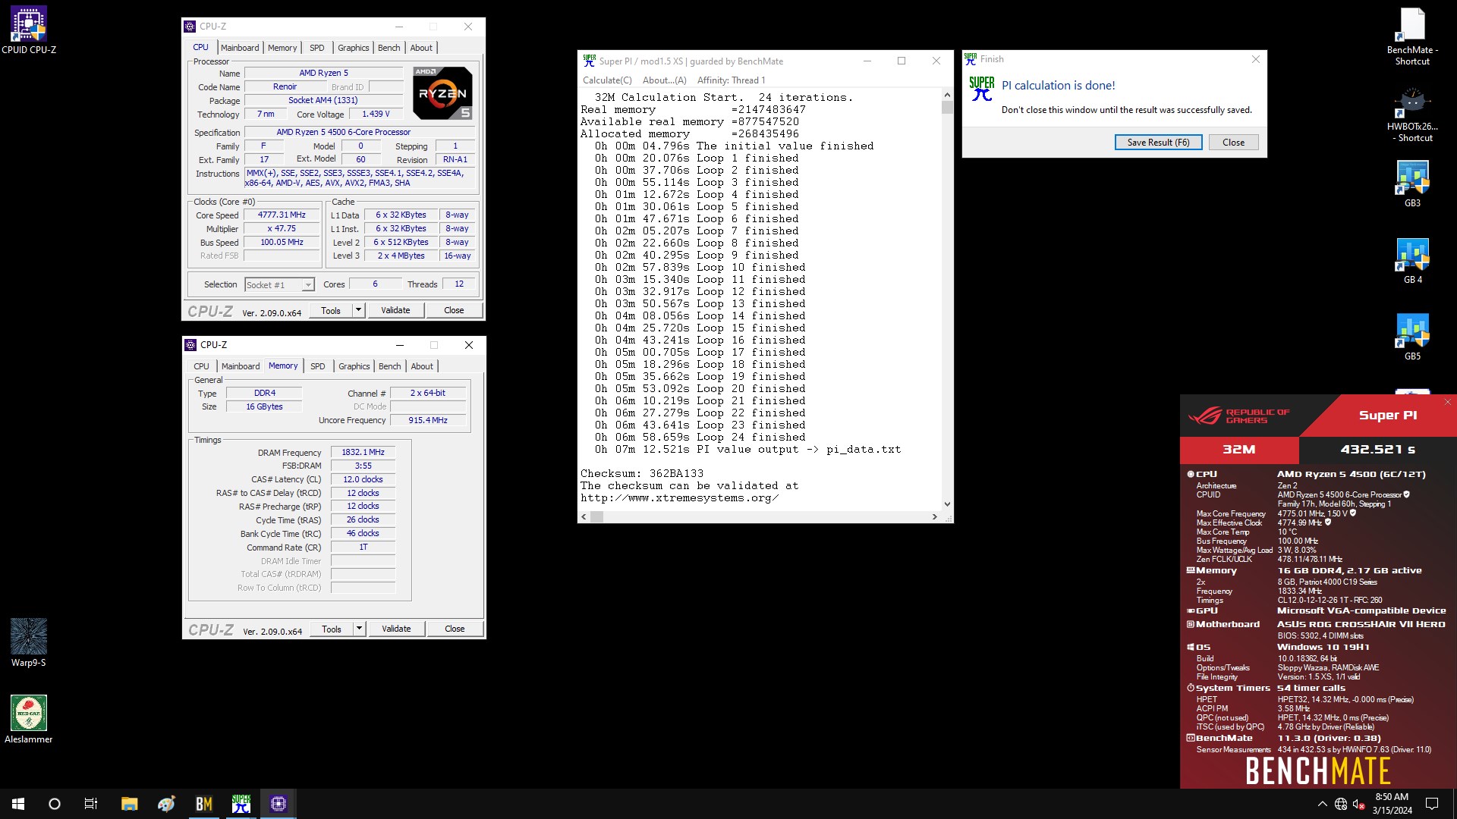Click Affinity: Thread 1 menu item

731,80
